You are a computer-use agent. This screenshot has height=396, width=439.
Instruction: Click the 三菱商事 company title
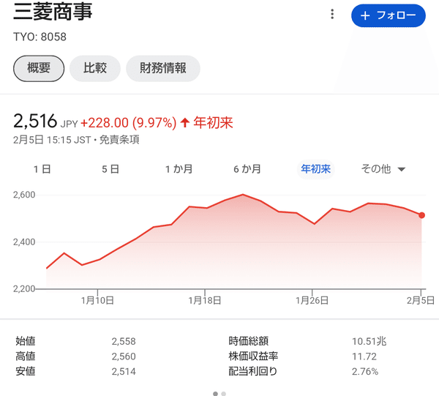pyautogui.click(x=53, y=12)
